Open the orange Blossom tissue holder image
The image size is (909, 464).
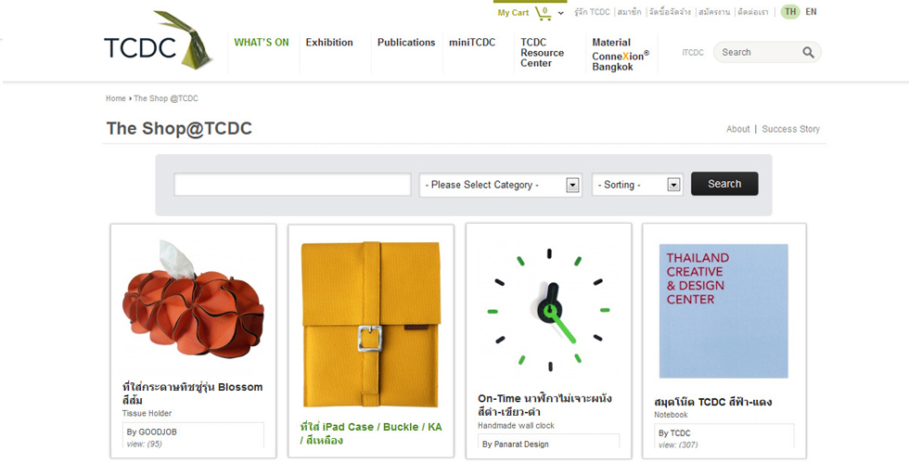coord(193,299)
